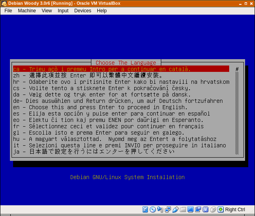Click the VirtualBox icon in title bar
The image size is (255, 216).
click(x=4, y=4)
